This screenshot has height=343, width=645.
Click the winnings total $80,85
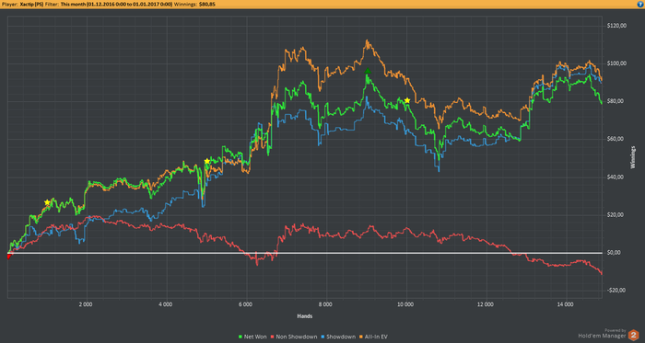[x=207, y=4]
